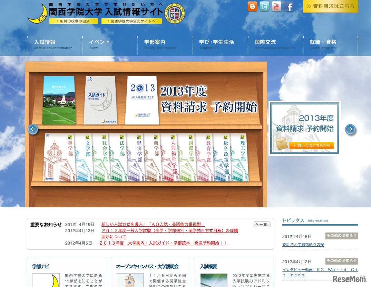Open the Facebook icon
The height and width of the screenshot is (287, 371).
click(288, 6)
